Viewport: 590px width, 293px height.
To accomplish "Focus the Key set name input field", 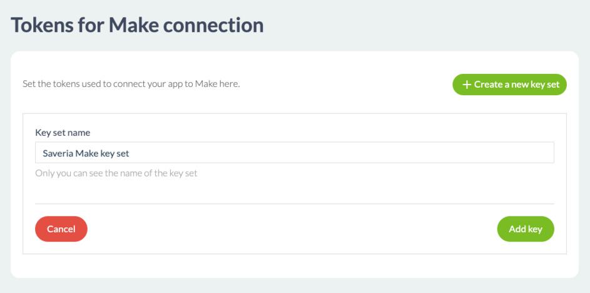I will click(x=294, y=152).
